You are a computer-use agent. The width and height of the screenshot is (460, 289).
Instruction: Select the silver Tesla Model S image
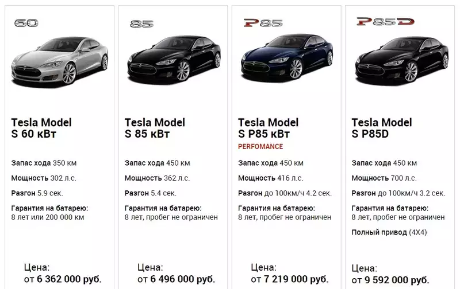[x=60, y=61]
